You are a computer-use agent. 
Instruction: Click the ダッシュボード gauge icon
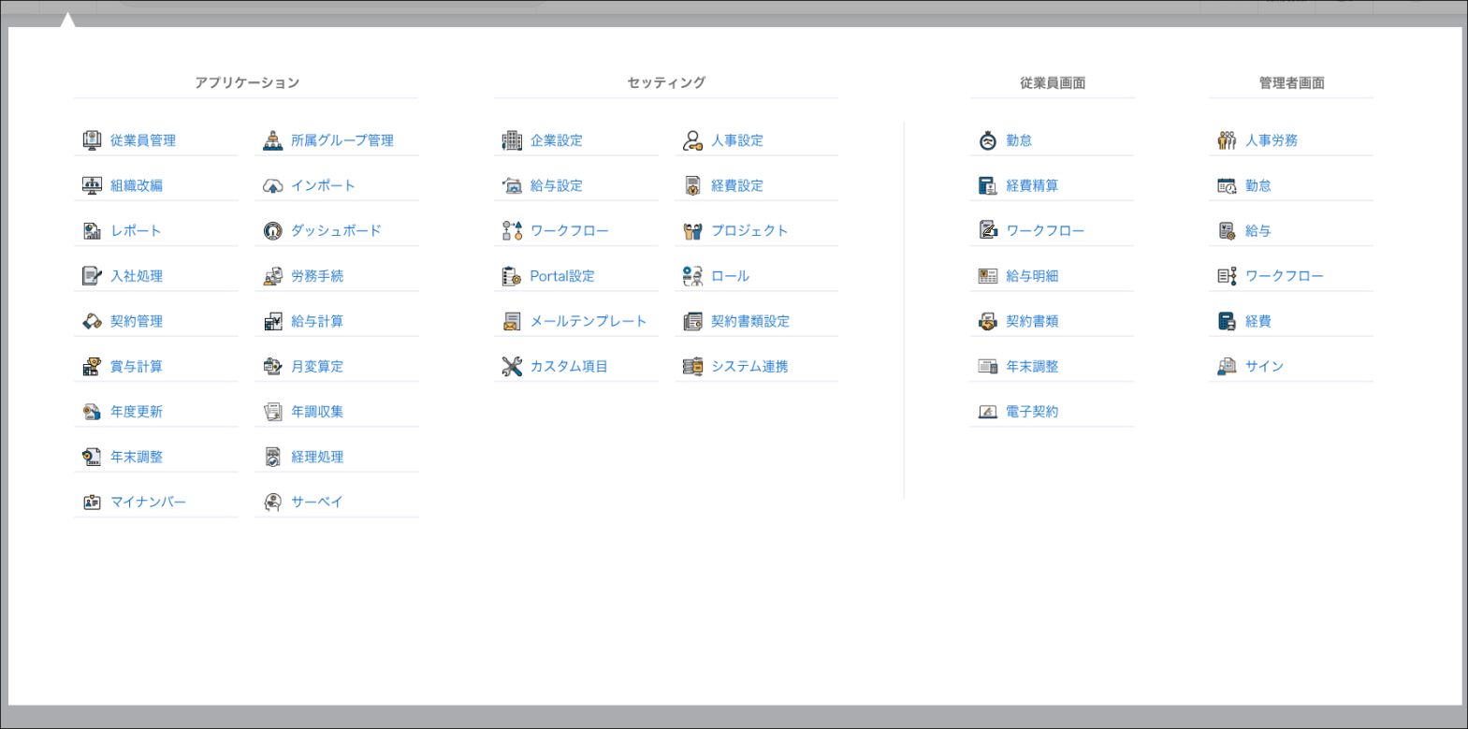(x=272, y=231)
